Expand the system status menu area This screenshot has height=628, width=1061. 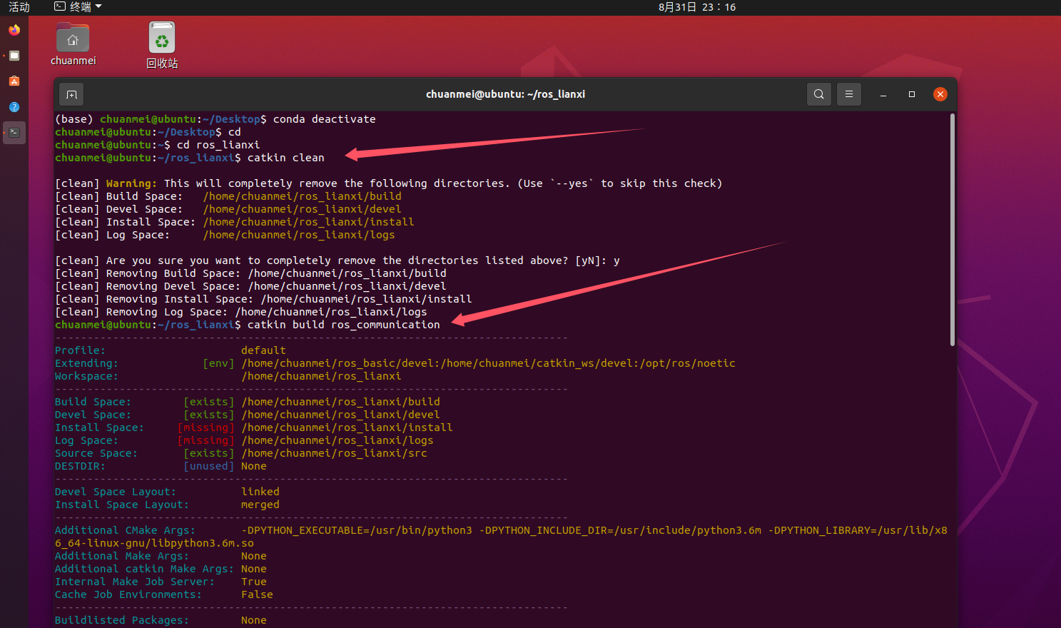tap(1042, 8)
